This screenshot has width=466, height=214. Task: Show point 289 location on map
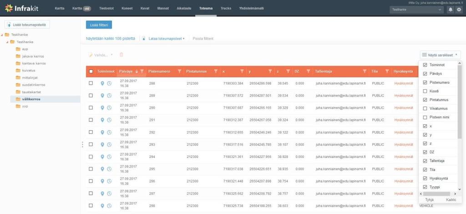coord(102,96)
